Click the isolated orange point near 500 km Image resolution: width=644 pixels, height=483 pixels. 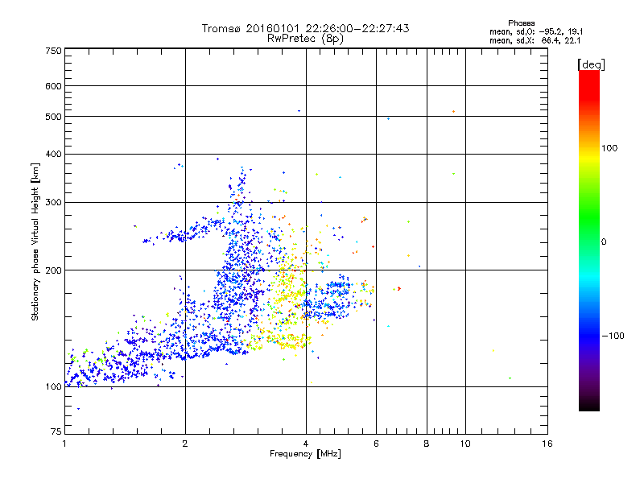click(x=453, y=112)
